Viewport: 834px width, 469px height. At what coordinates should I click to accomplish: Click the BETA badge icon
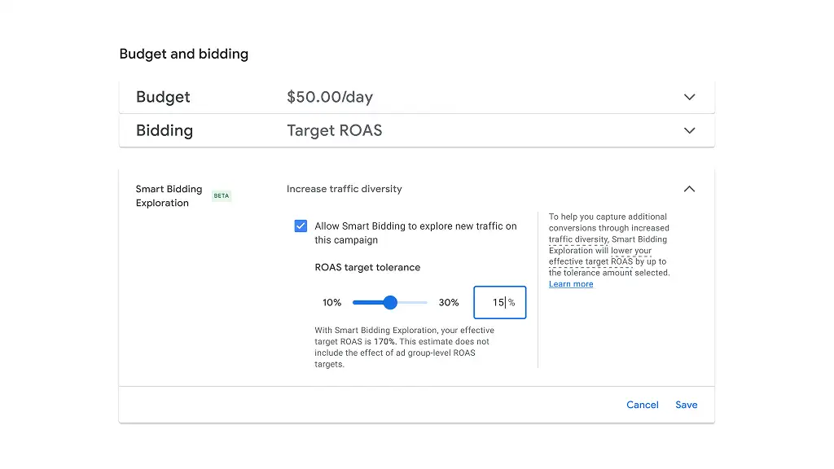pyautogui.click(x=222, y=195)
